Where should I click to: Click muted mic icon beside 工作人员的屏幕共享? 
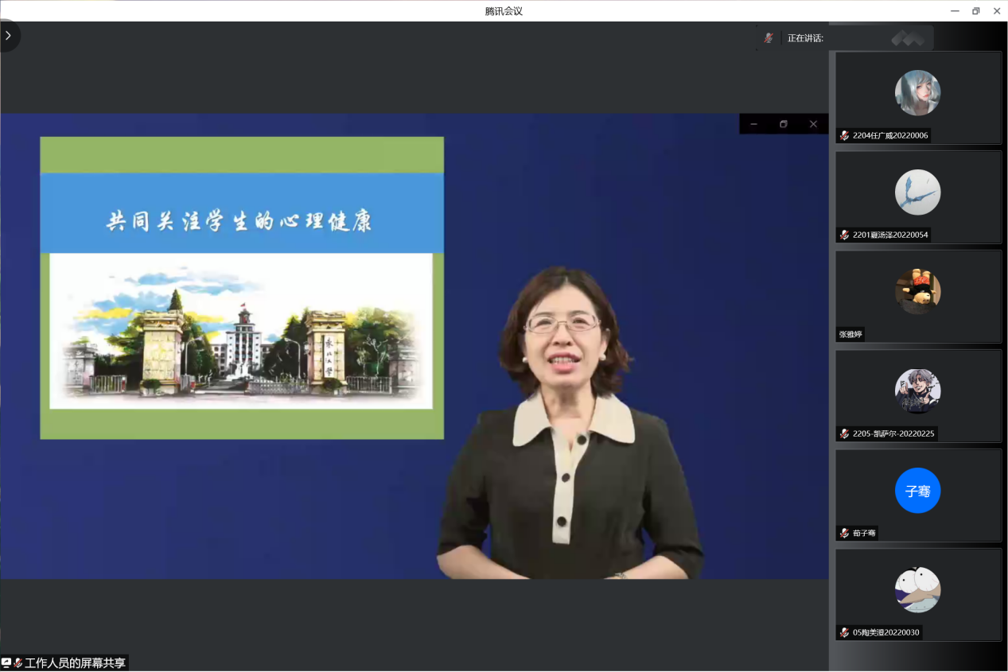pos(18,662)
